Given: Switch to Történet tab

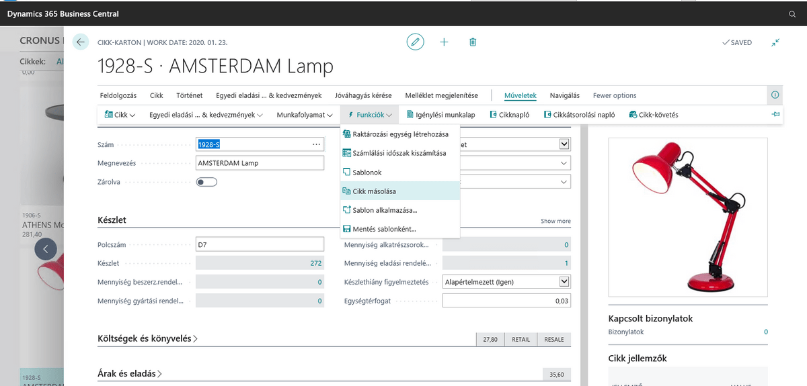Looking at the screenshot, I should (190, 95).
